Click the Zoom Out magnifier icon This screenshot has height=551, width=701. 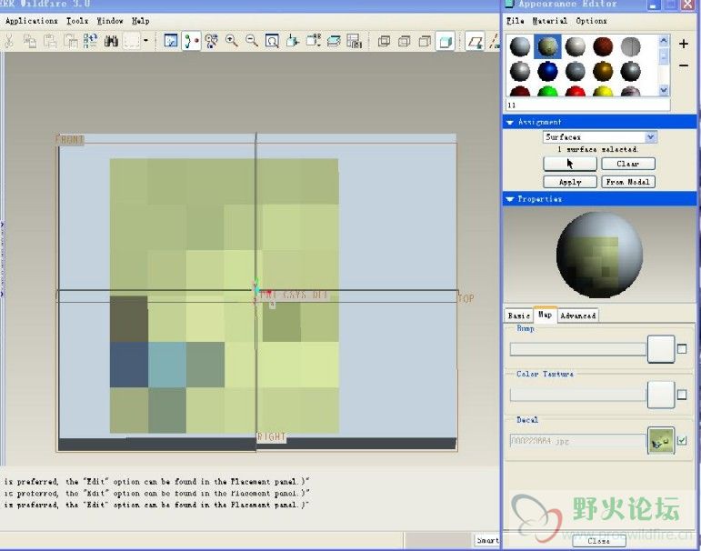(251, 41)
